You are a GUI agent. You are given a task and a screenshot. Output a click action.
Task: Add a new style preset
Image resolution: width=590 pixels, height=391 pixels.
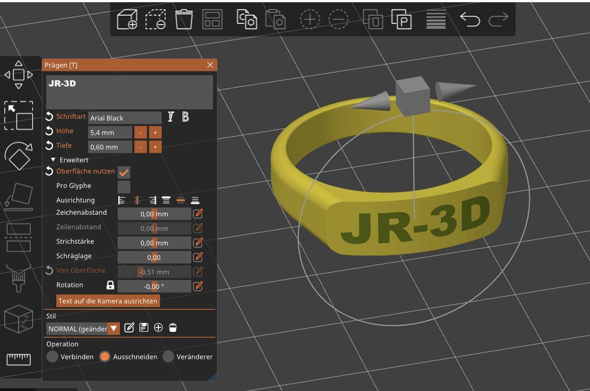158,327
